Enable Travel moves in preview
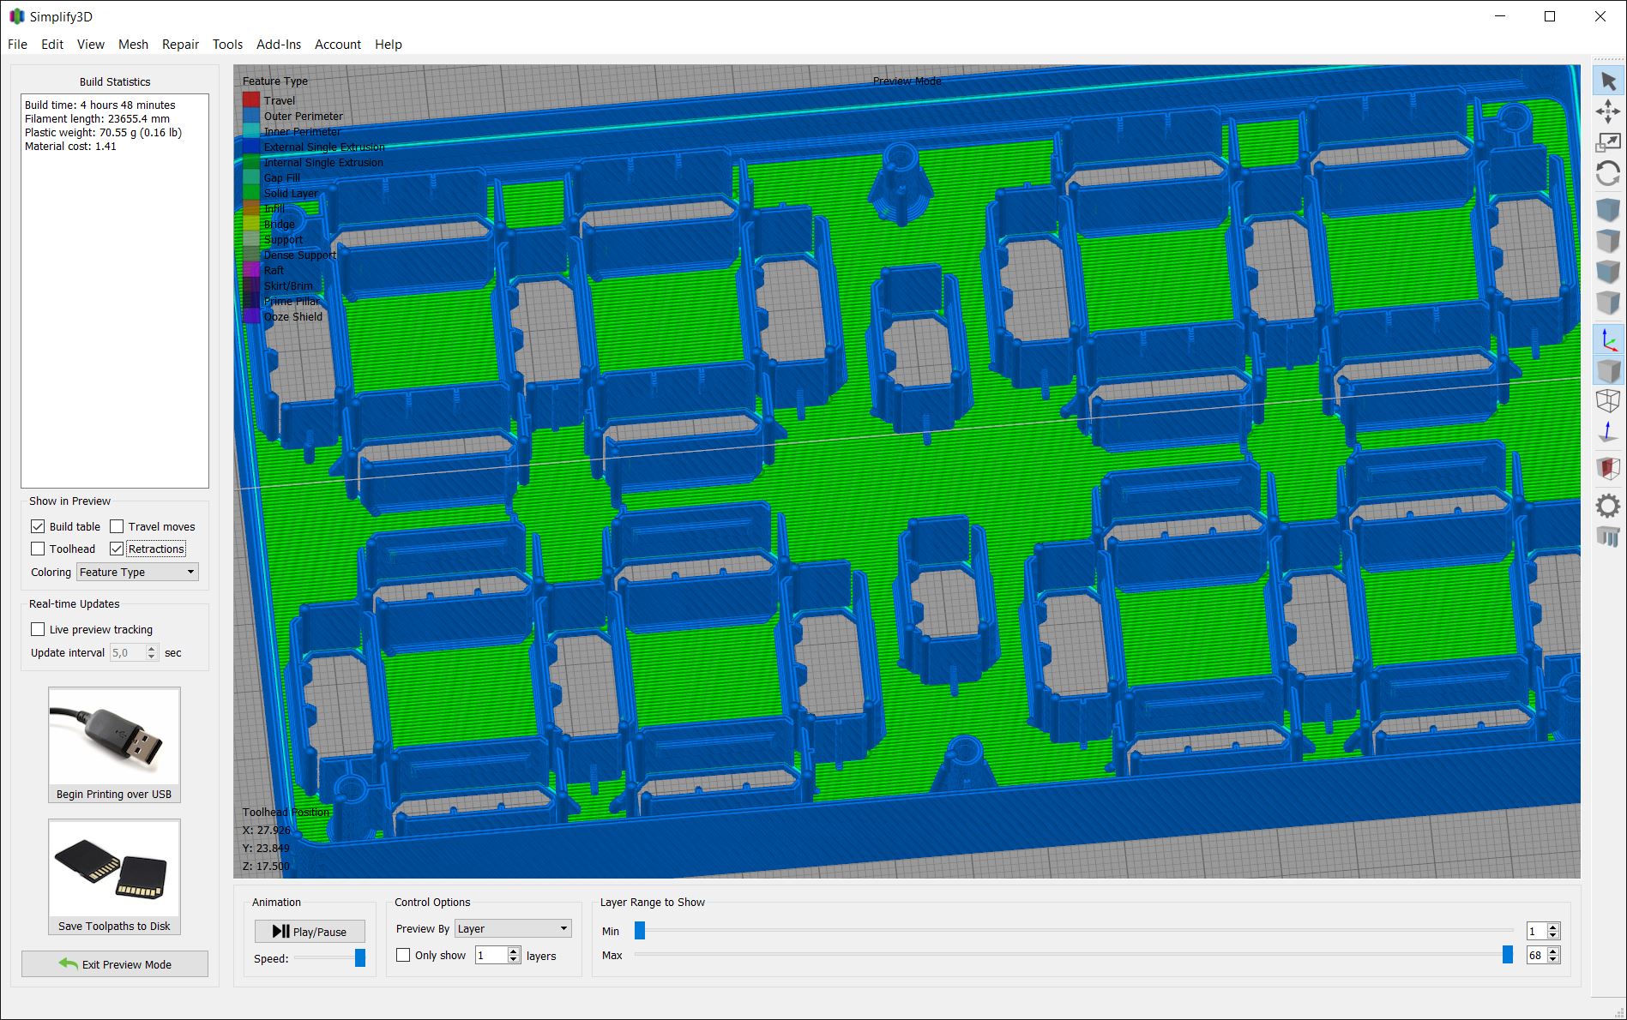Image resolution: width=1627 pixels, height=1020 pixels. tap(117, 526)
